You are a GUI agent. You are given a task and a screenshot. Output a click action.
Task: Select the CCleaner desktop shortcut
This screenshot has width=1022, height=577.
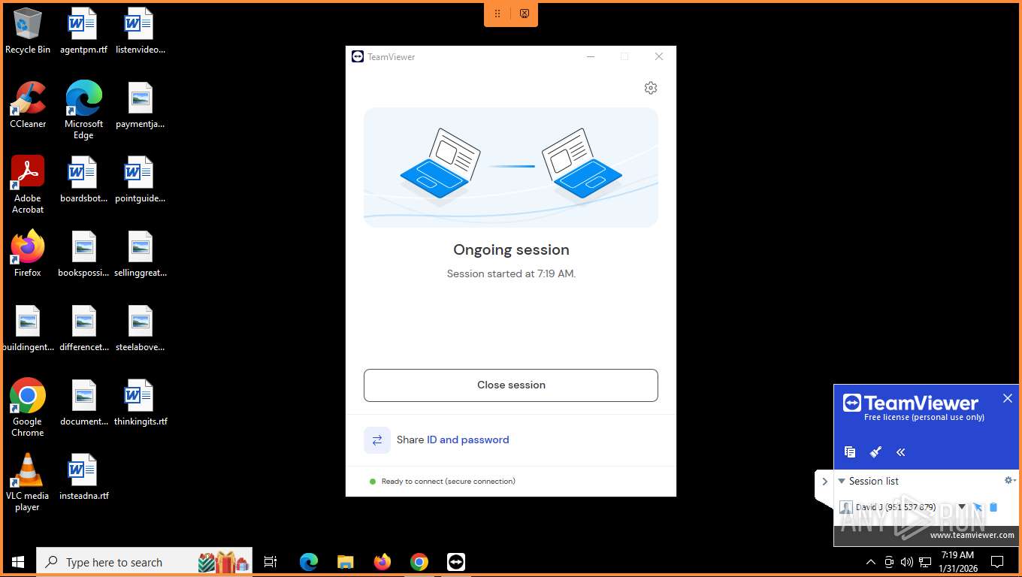coord(28,105)
